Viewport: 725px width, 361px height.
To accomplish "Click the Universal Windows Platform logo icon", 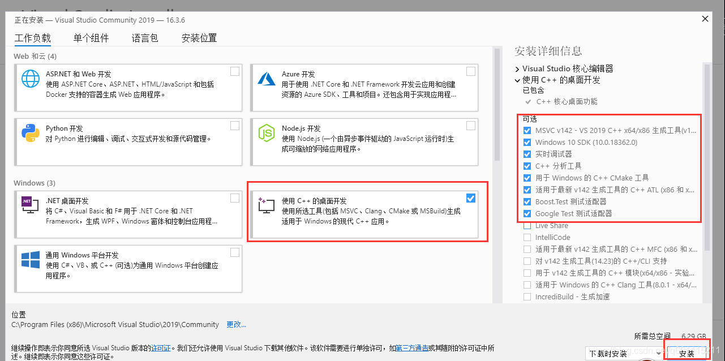I will pyautogui.click(x=31, y=260).
